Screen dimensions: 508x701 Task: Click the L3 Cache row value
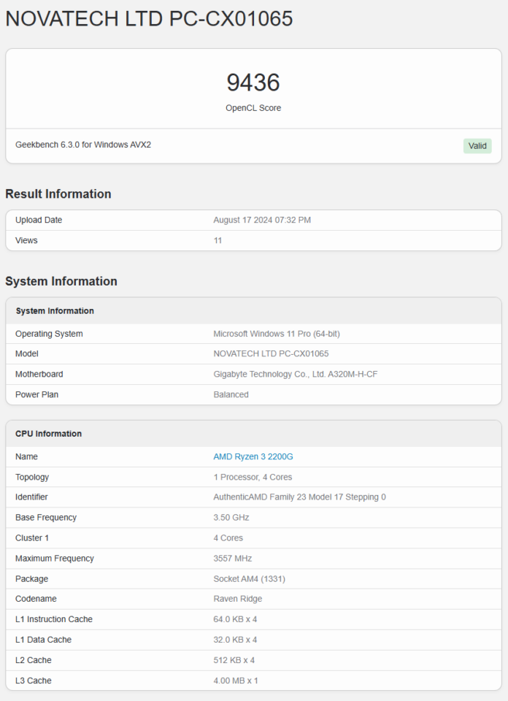[234, 681]
